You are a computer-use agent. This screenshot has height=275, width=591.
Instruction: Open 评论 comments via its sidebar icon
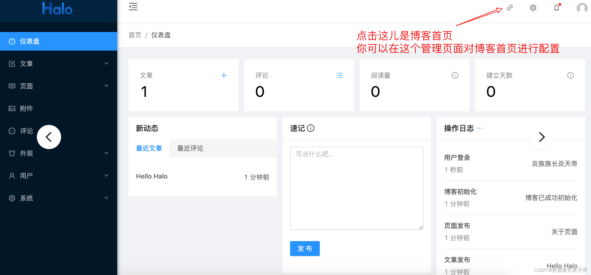click(12, 131)
